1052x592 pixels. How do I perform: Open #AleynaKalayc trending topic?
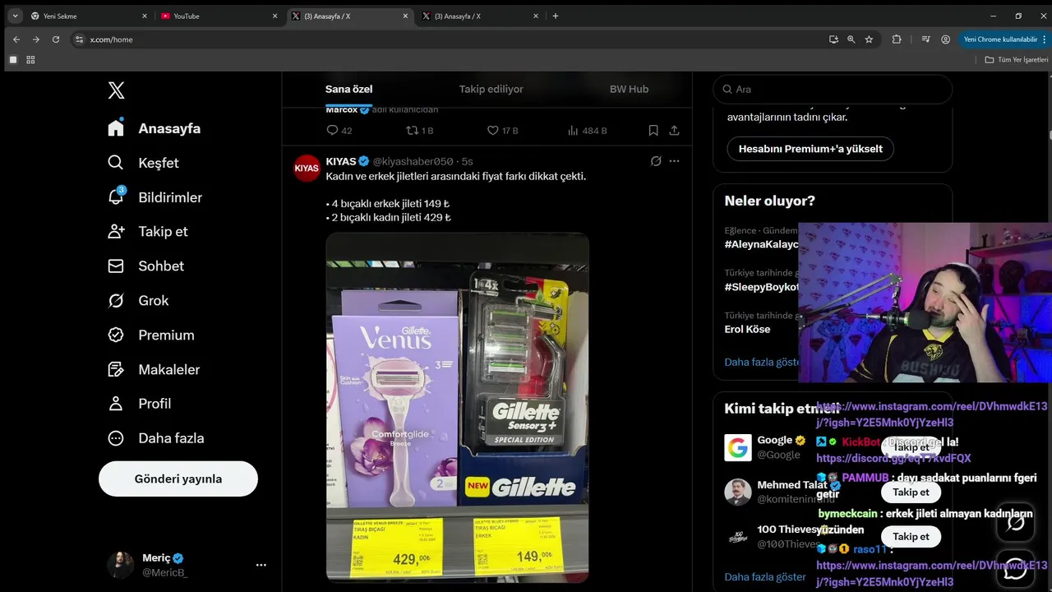click(x=761, y=244)
